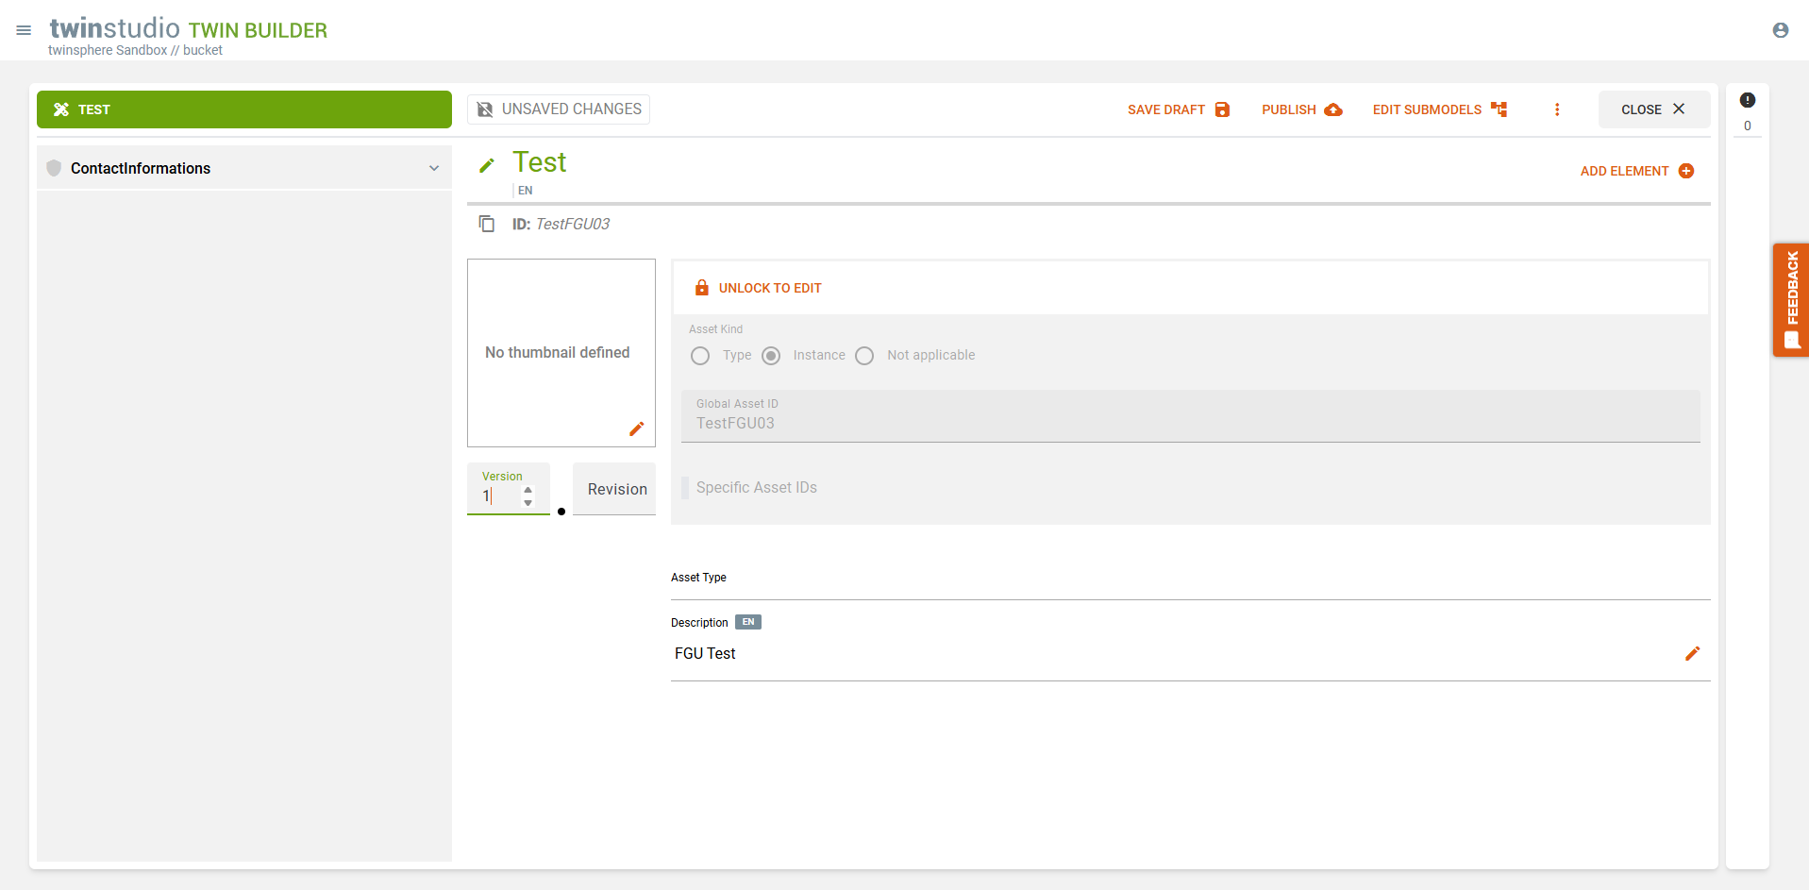This screenshot has height=890, width=1809.
Task: Select the TEST item in sidebar
Action: (243, 109)
